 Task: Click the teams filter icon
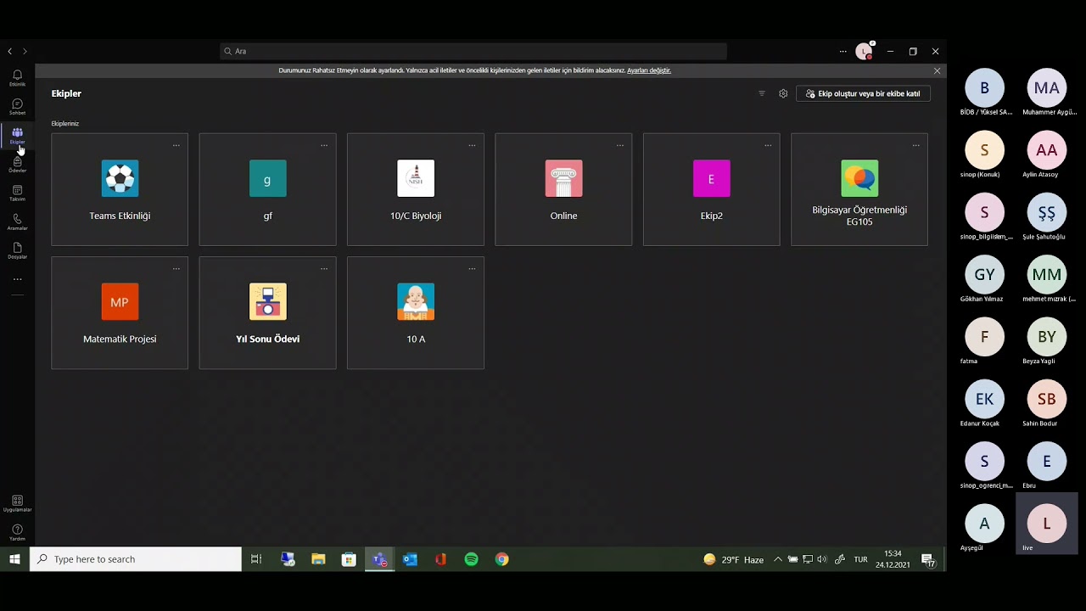[x=762, y=93]
